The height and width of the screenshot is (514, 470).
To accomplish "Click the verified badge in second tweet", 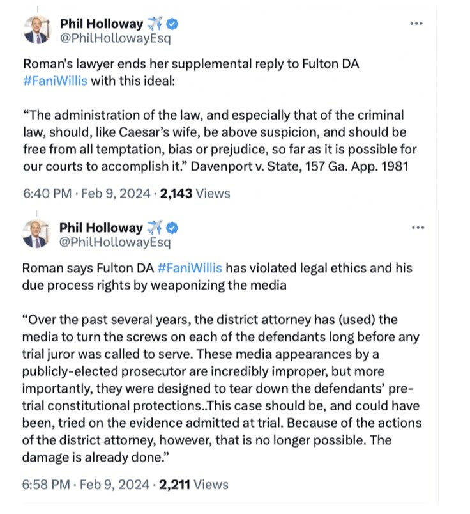I will tap(172, 228).
